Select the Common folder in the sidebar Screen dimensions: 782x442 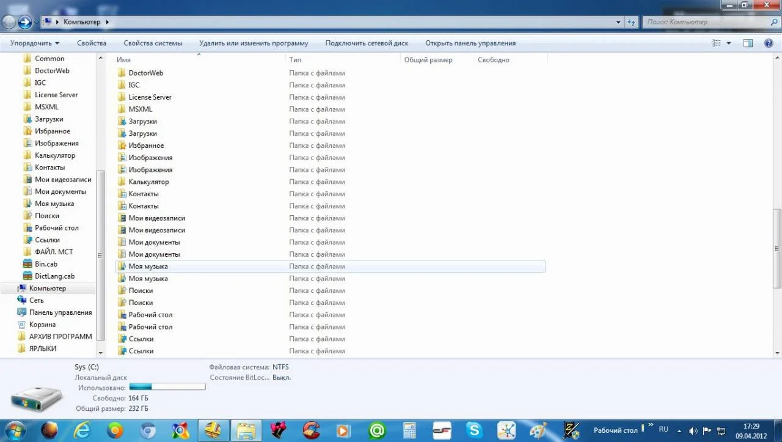(x=43, y=59)
